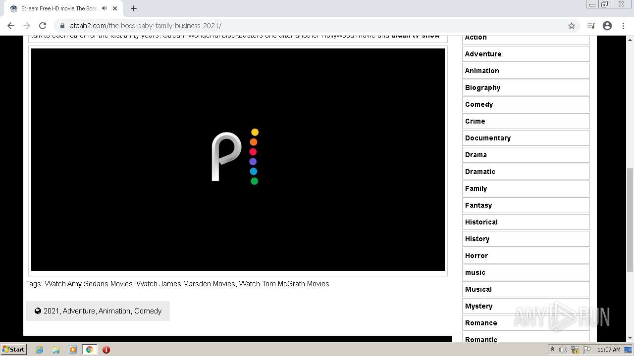Open Musical category in sidebar
Screen dimensions: 634x356
click(x=526, y=289)
